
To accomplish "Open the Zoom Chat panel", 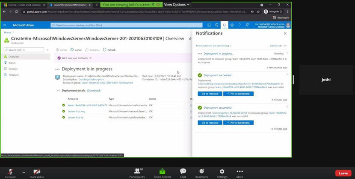I will point(183,173).
